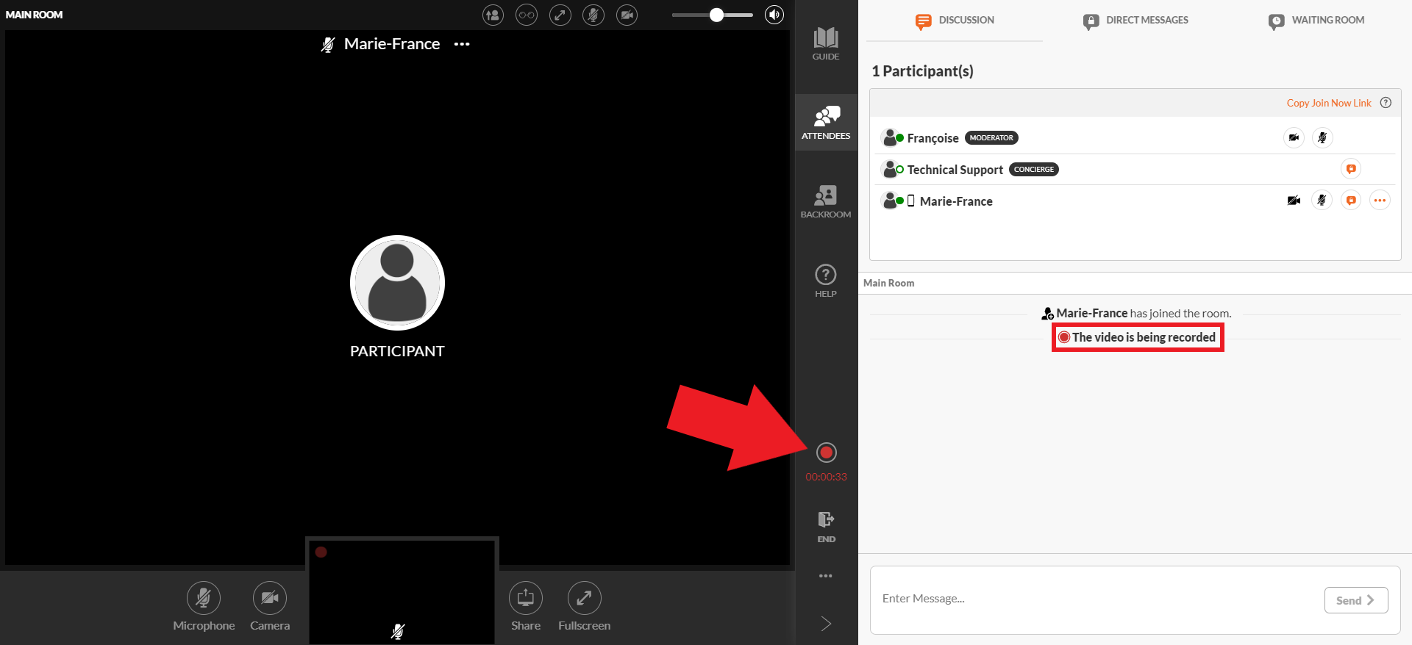Toggle Françoise's camera icon in attendee list
This screenshot has height=645, width=1412.
(1294, 137)
